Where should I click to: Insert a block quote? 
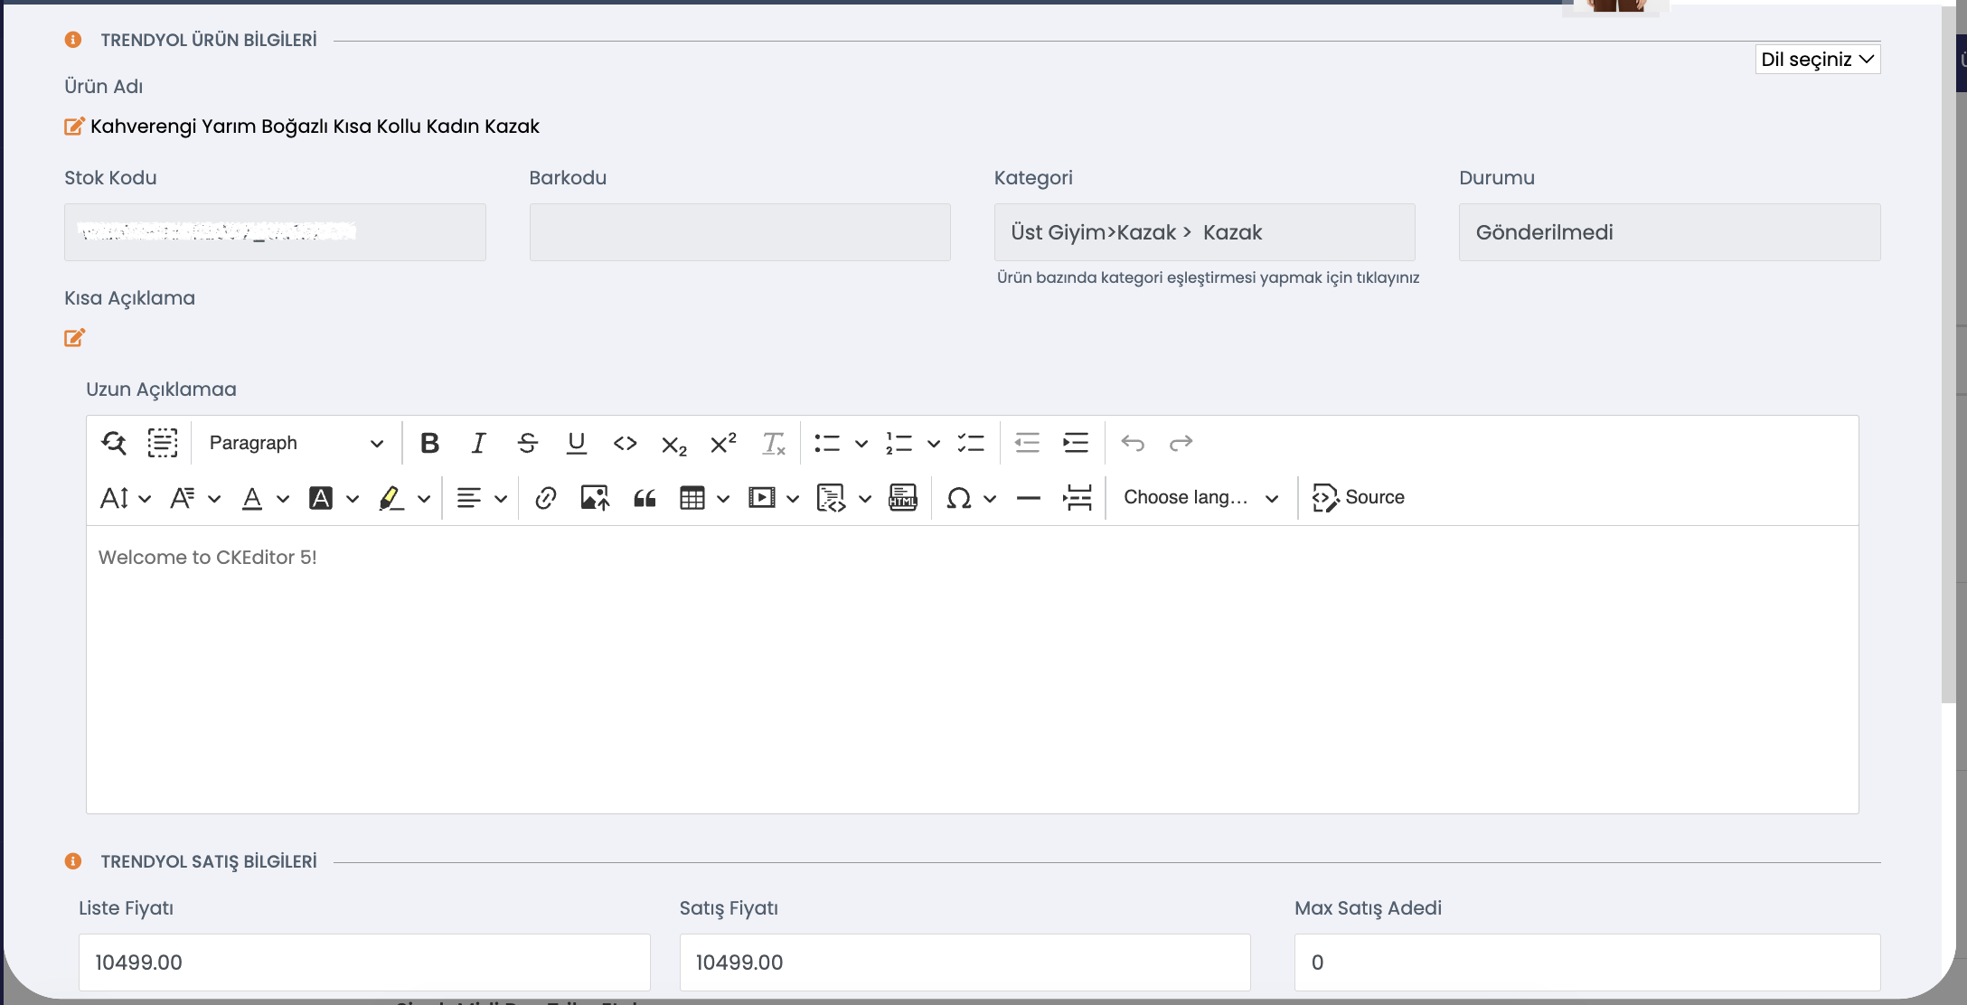pos(645,498)
